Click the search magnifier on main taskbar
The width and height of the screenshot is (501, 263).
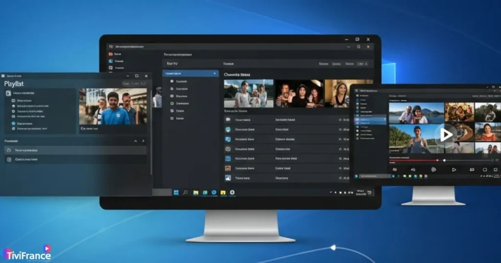(x=185, y=193)
